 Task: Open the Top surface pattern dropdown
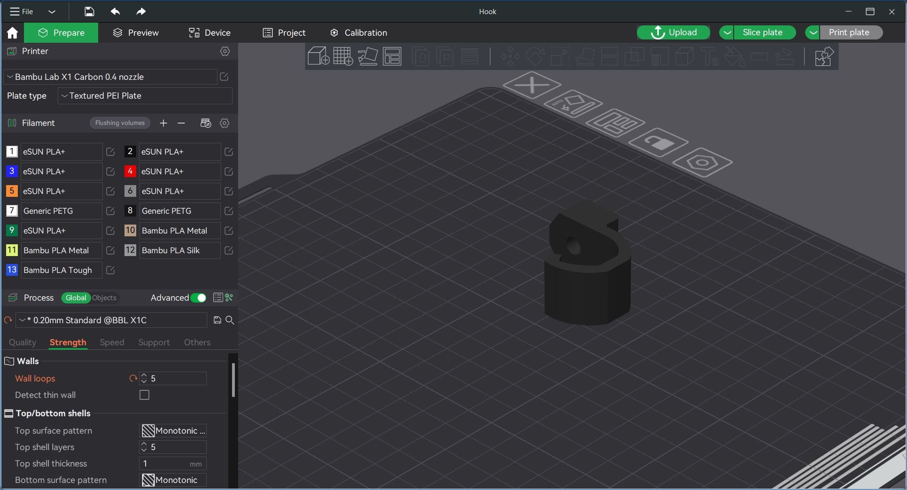(173, 431)
